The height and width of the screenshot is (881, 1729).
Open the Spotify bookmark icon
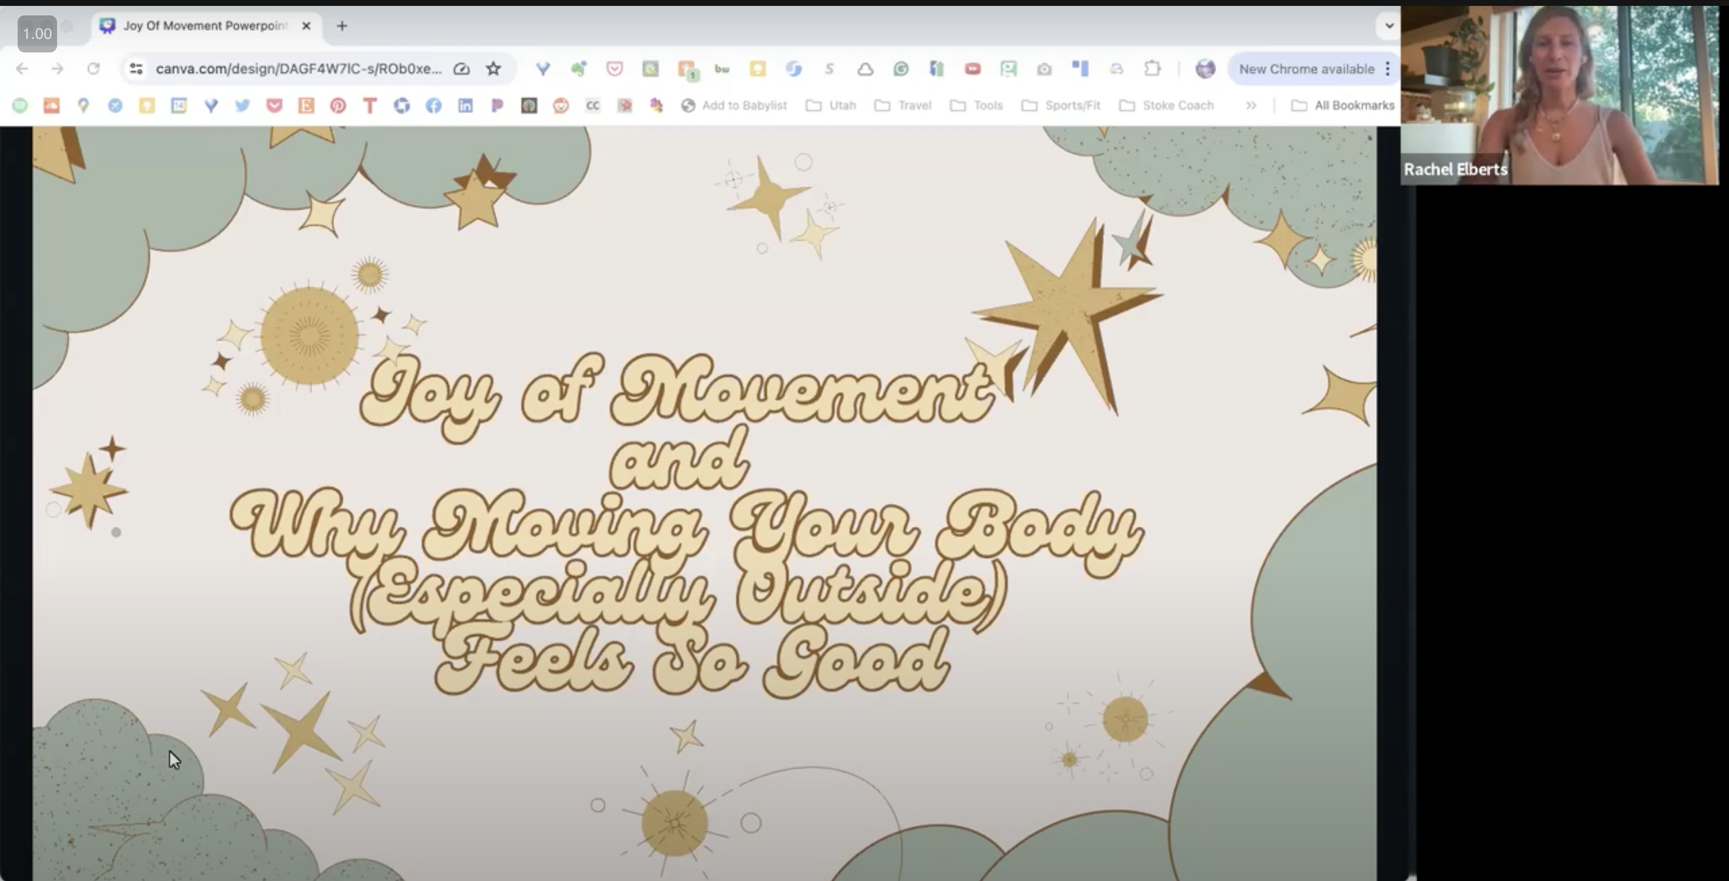point(20,105)
